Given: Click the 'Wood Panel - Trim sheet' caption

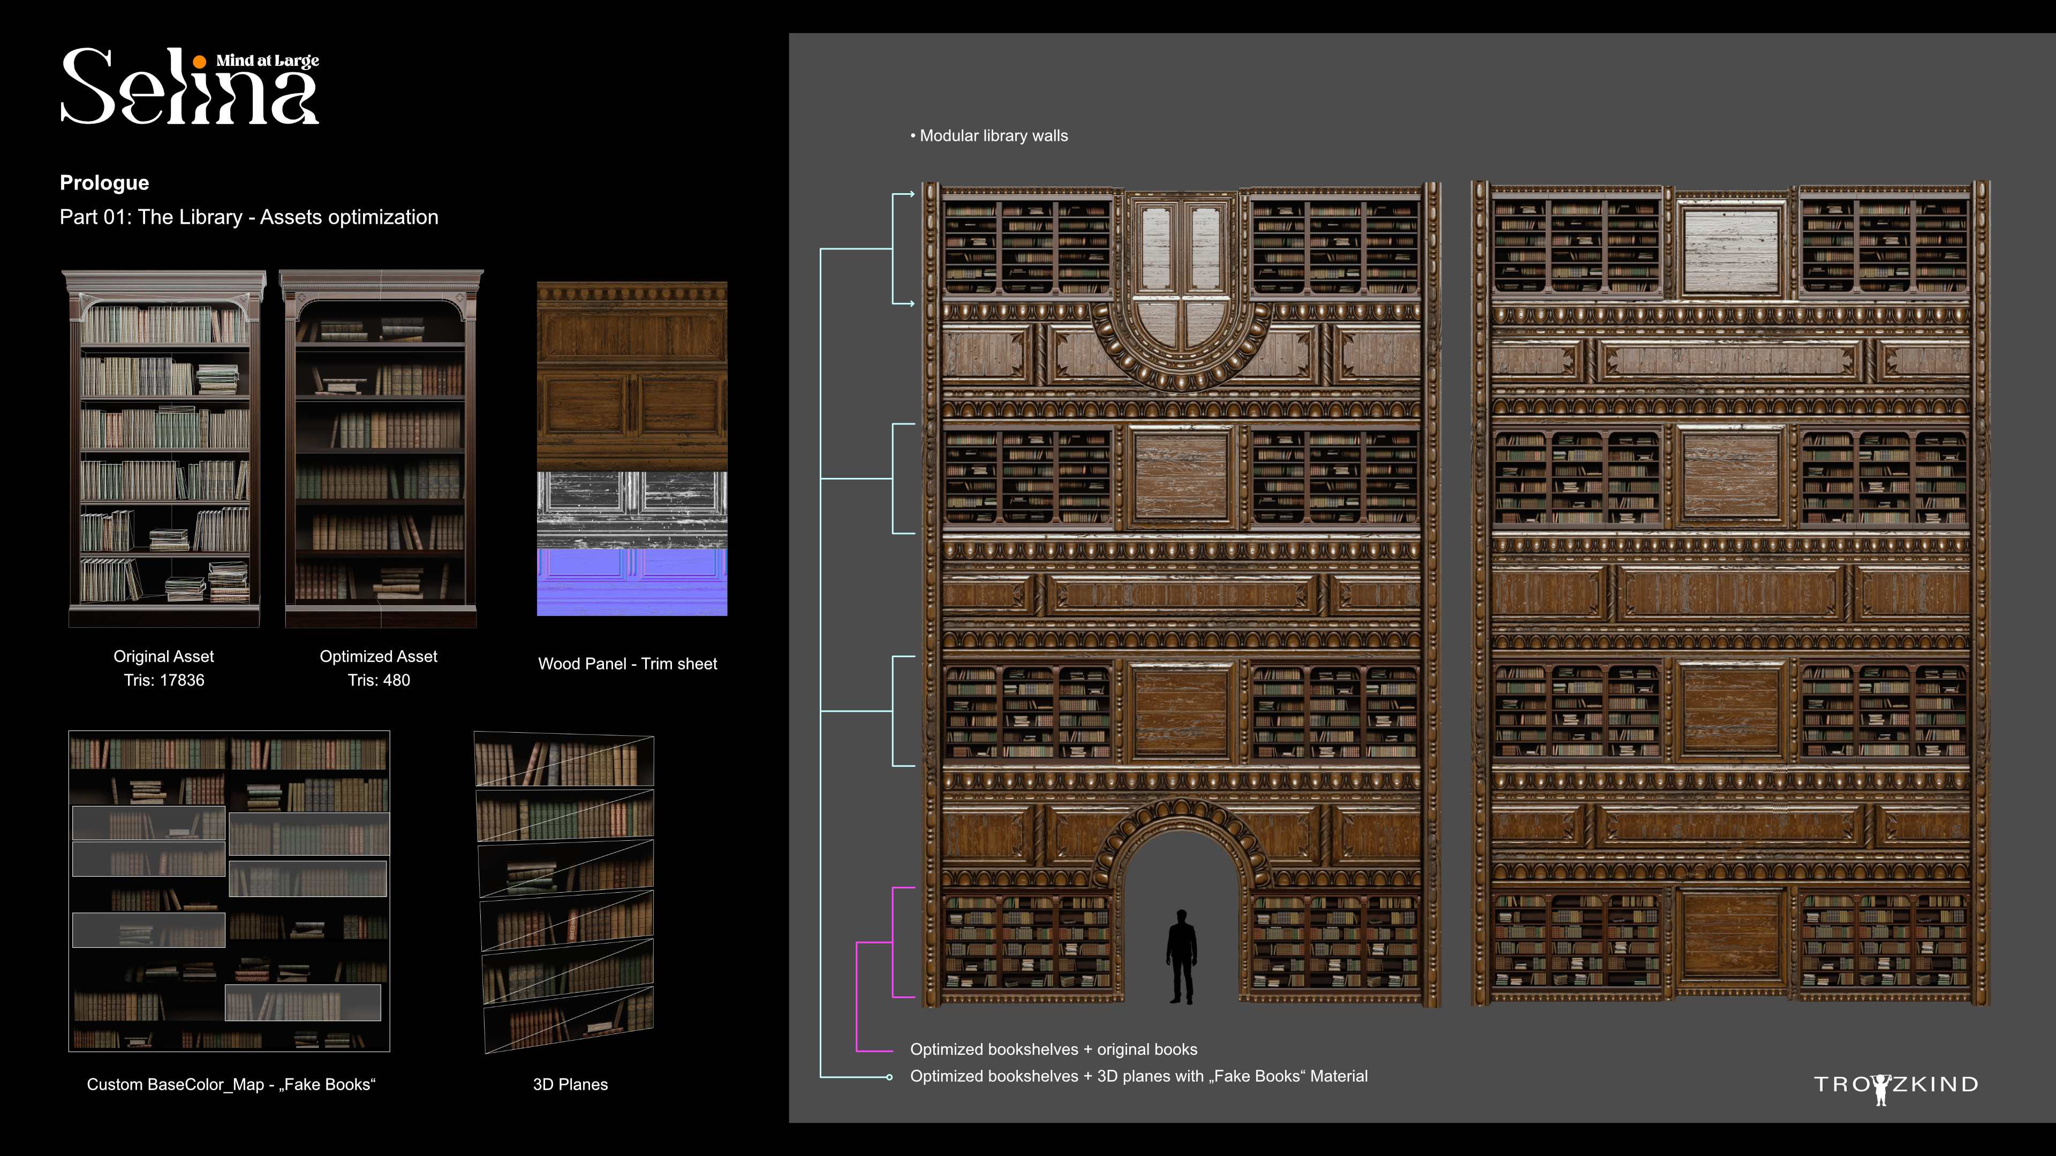Looking at the screenshot, I should [628, 664].
